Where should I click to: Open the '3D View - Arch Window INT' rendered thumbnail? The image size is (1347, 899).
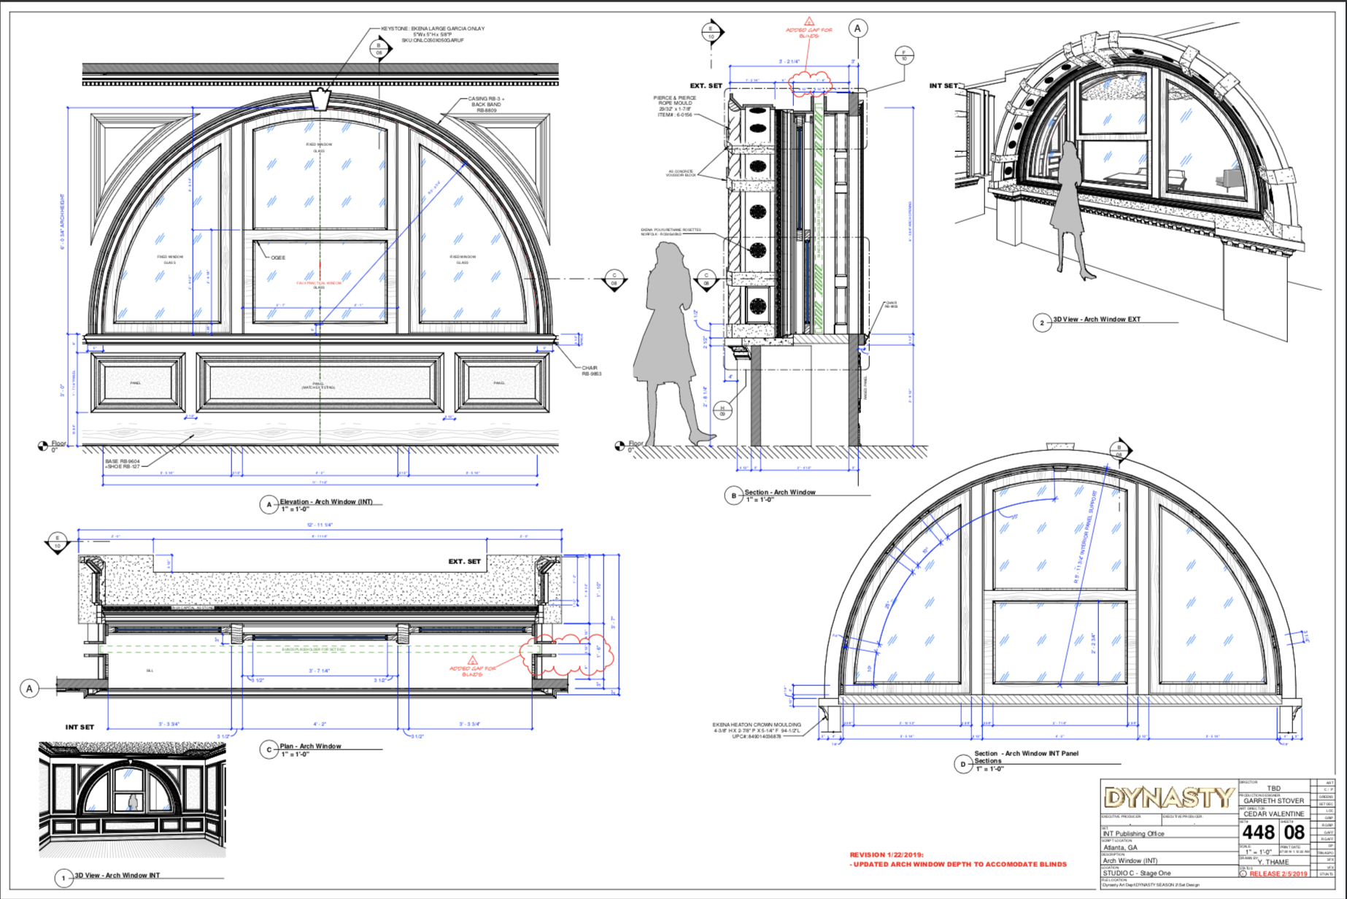click(x=132, y=799)
